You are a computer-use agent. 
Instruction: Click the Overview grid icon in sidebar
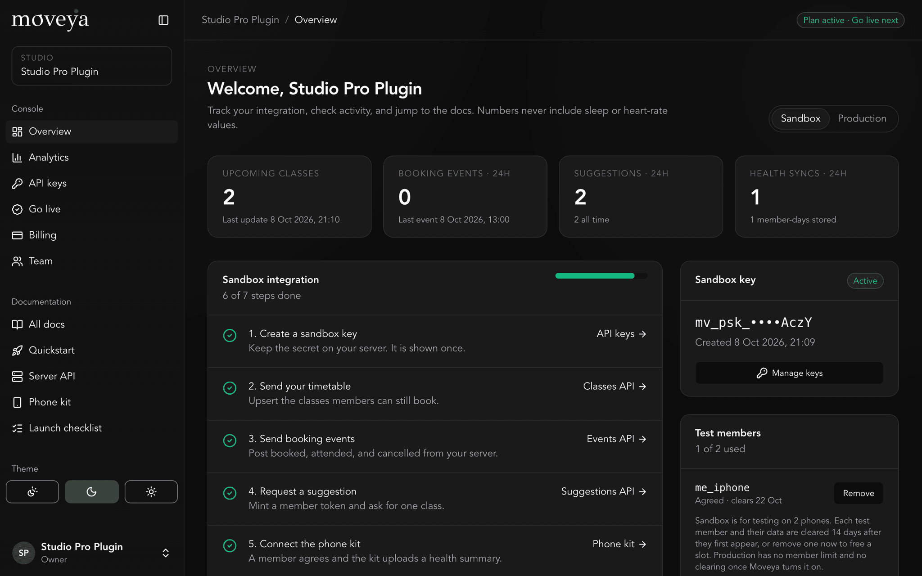click(x=17, y=131)
